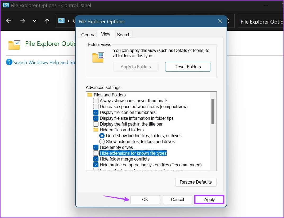Click the up navigation arrow
The image size is (284, 218).
pyautogui.click(x=47, y=21)
